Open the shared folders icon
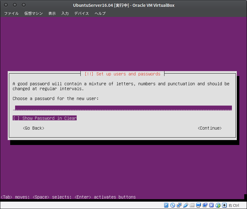This screenshot has width=247, height=209. [x=192, y=205]
